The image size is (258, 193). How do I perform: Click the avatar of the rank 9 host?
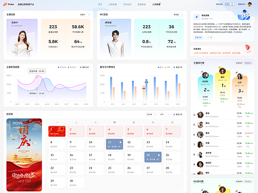[x=200, y=164]
